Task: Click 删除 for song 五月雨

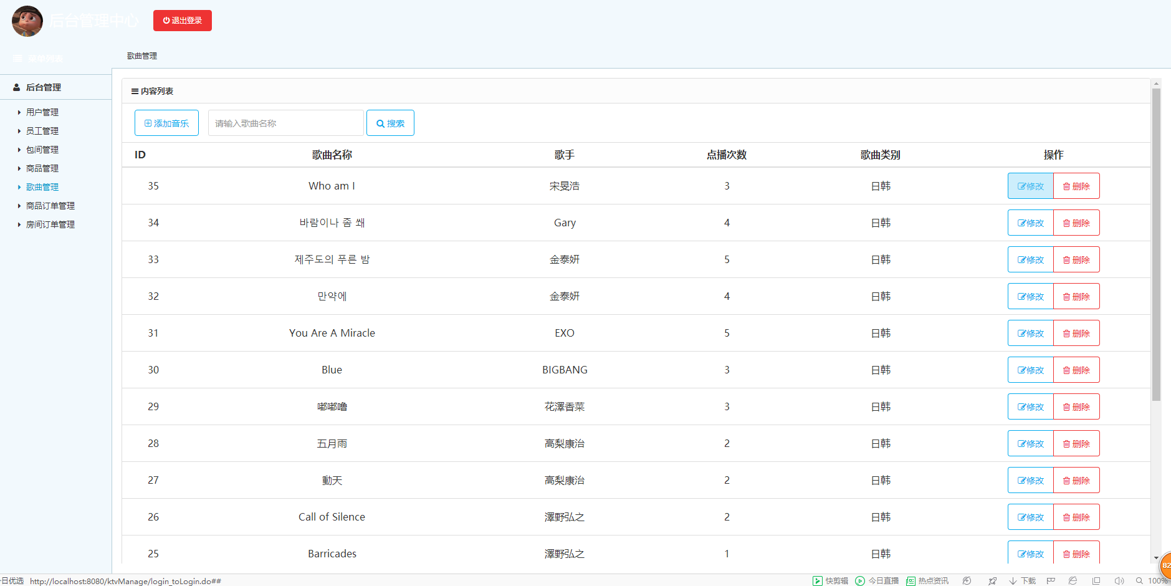Action: [1076, 443]
